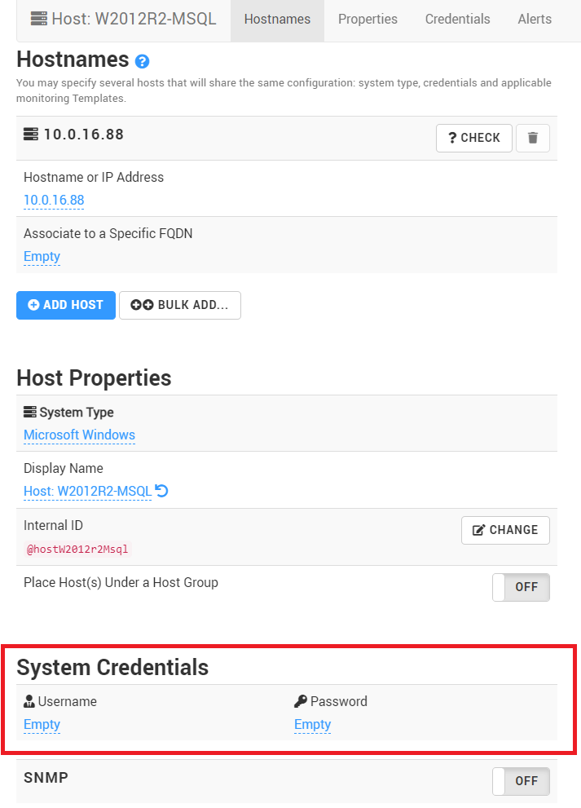Image resolution: width=581 pixels, height=808 pixels.
Task: Click the person icon next to Username
Action: [x=28, y=701]
